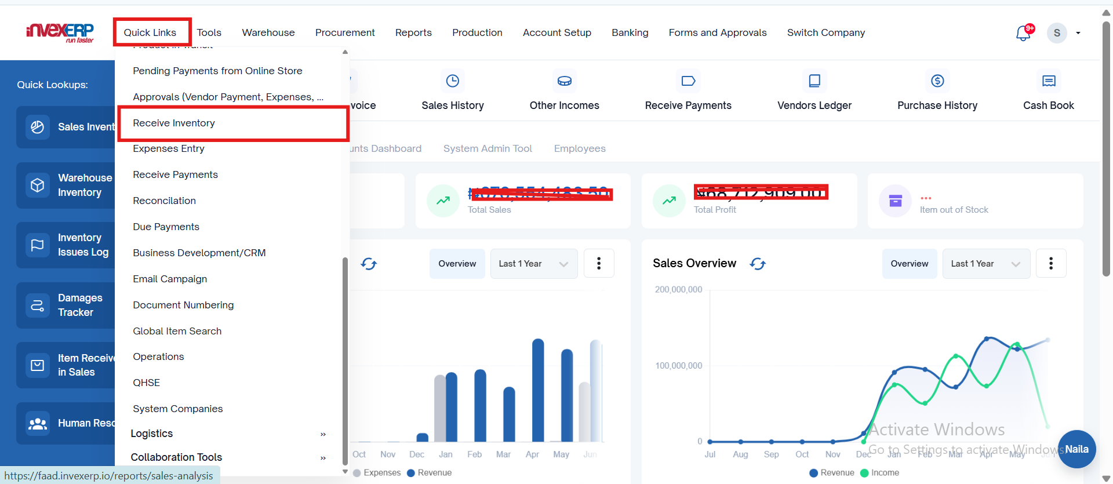Open the Naila chat button
The width and height of the screenshot is (1113, 484).
click(1076, 449)
